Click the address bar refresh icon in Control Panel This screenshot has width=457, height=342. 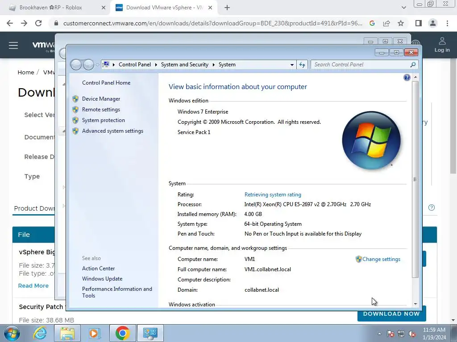click(x=302, y=65)
